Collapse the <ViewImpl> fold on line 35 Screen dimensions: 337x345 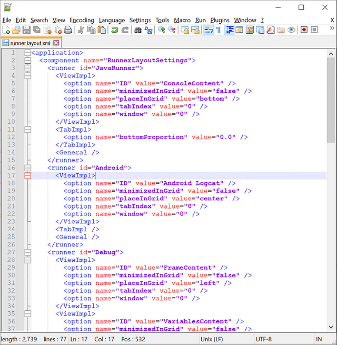click(28, 314)
